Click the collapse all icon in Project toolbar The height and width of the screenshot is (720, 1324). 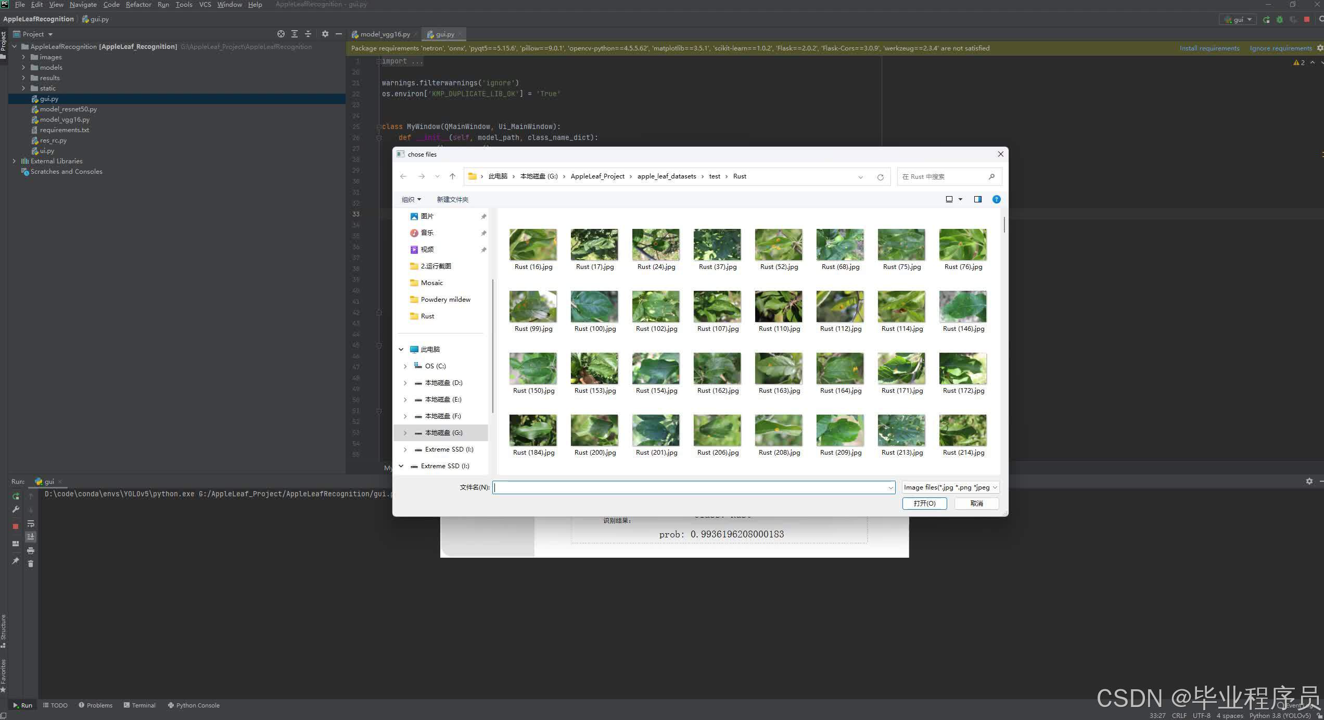click(308, 34)
